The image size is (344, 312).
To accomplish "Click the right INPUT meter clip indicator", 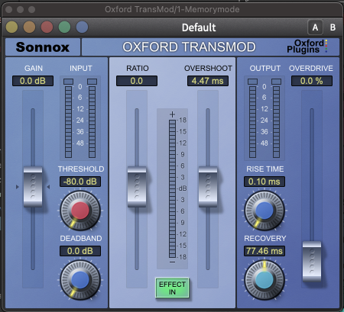I will (92, 82).
